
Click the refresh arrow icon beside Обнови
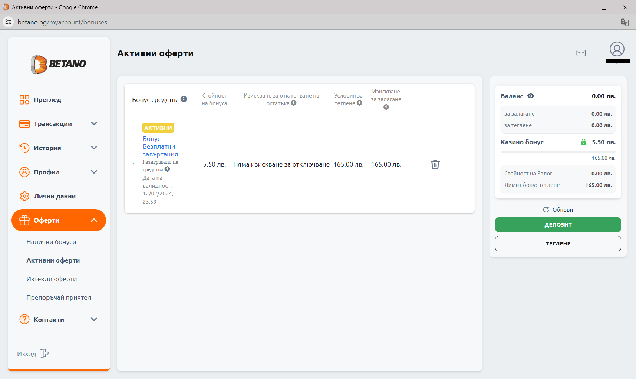click(546, 210)
